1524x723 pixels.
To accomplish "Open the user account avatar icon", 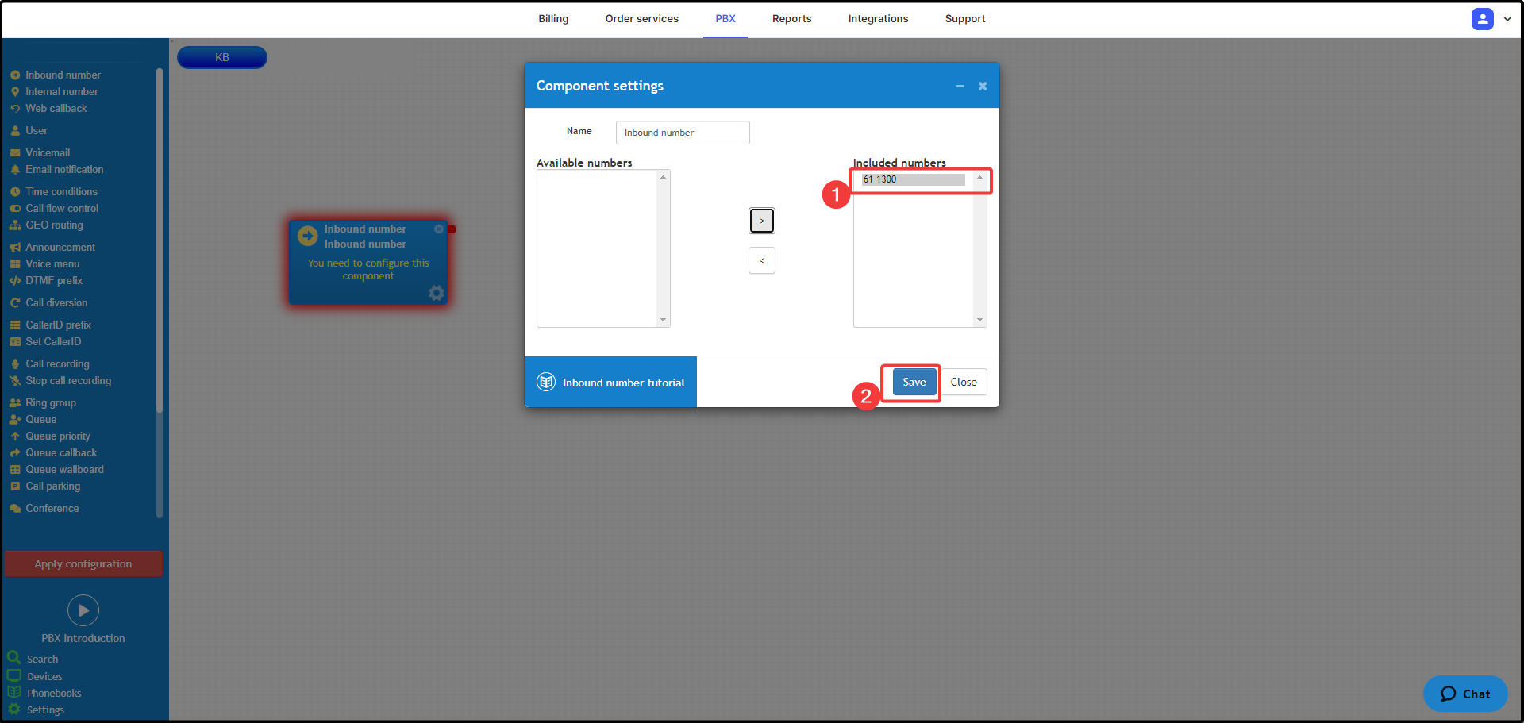I will pos(1482,19).
